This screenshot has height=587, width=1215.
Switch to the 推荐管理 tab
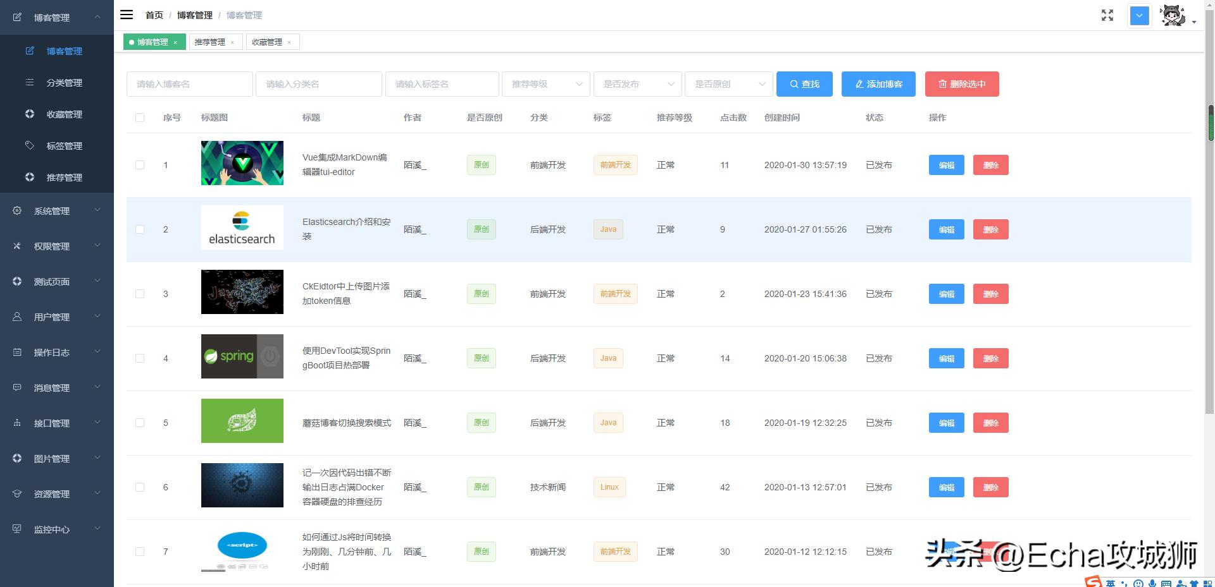click(x=211, y=42)
